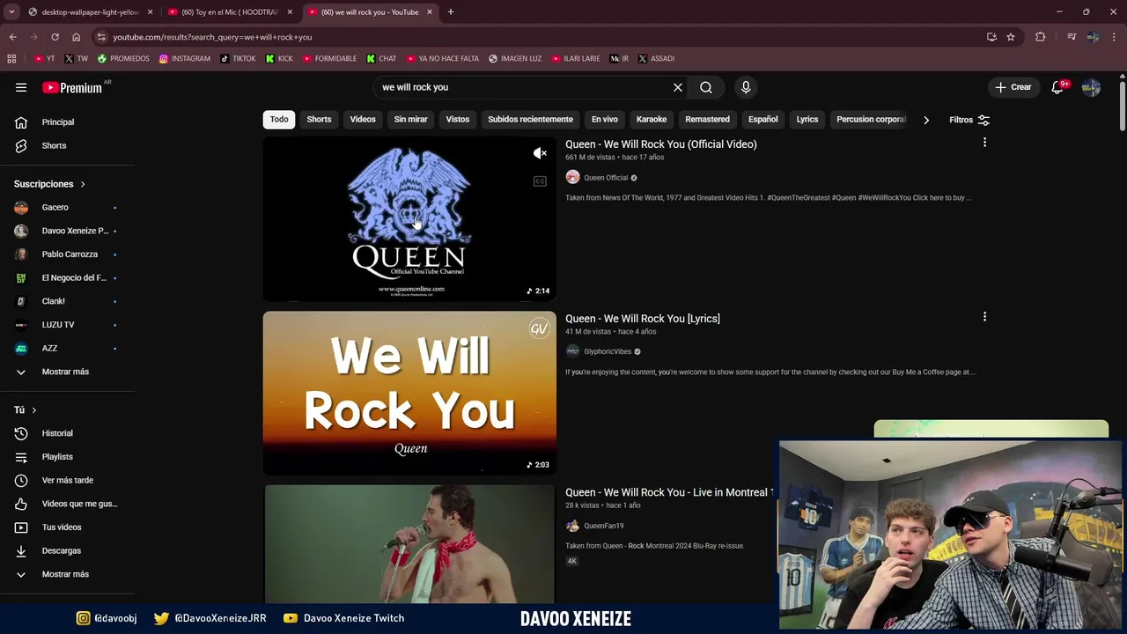
Task: Open the We Will Rock You Lyrics thumbnail
Action: click(x=409, y=393)
